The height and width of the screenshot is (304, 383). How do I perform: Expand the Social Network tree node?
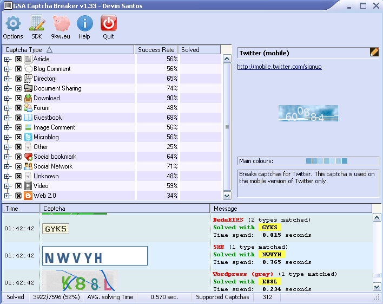7,167
